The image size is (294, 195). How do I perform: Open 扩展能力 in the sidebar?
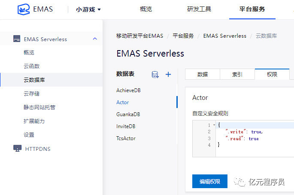(x=34, y=121)
